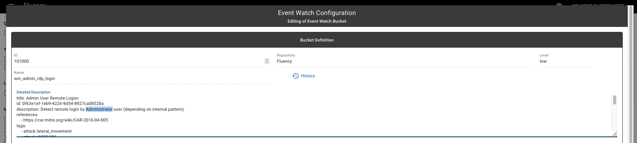Click the highlighted word Administrator
The width and height of the screenshot is (637, 143).
tap(99, 109)
